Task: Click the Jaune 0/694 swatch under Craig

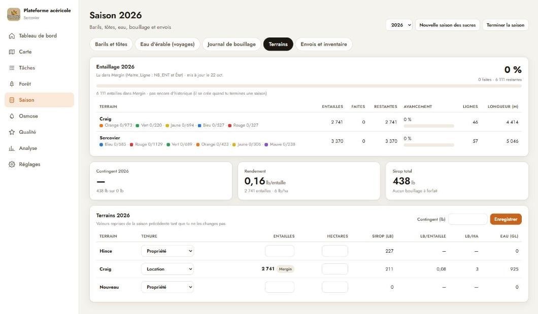Action: coord(167,126)
